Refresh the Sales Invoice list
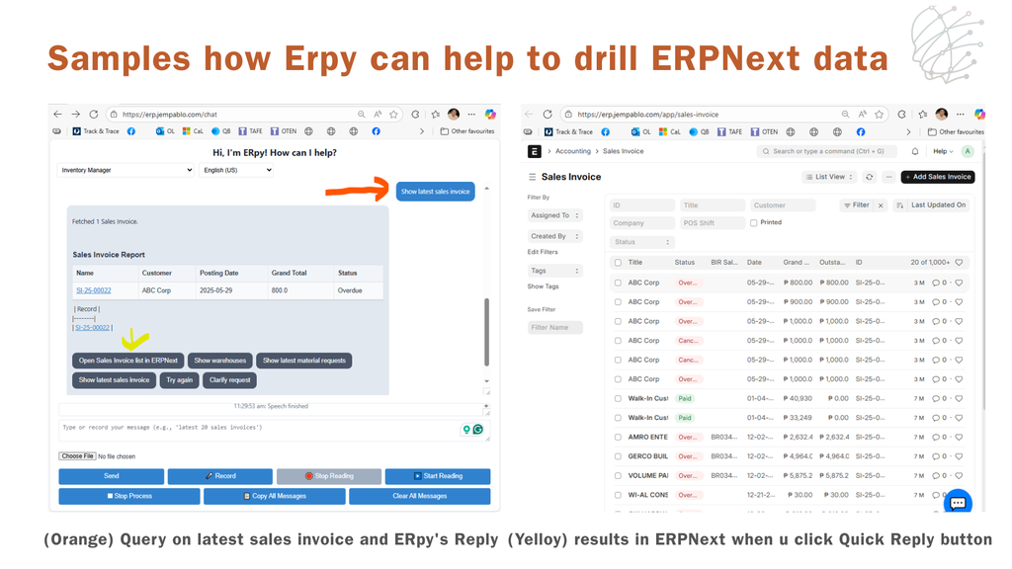The height and width of the screenshot is (569, 1012). (870, 177)
